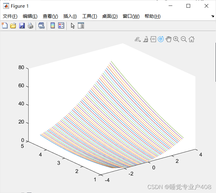Open the 文件(F) menu

[x=10, y=16]
